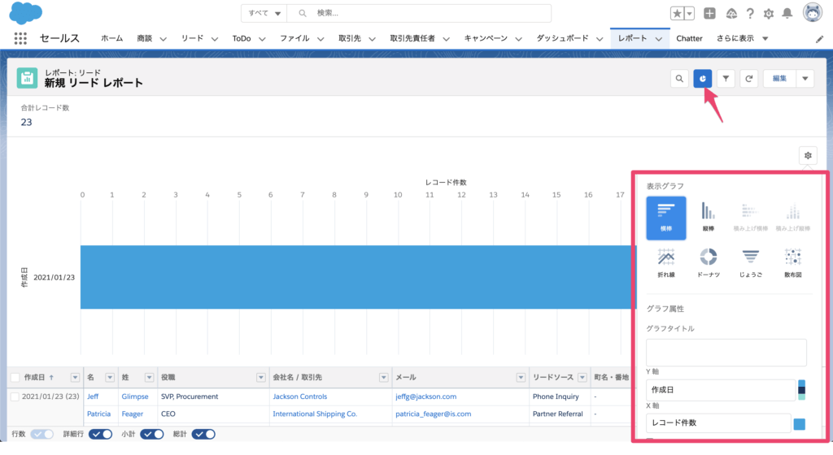Open the すべて search scope dropdown

coord(266,13)
